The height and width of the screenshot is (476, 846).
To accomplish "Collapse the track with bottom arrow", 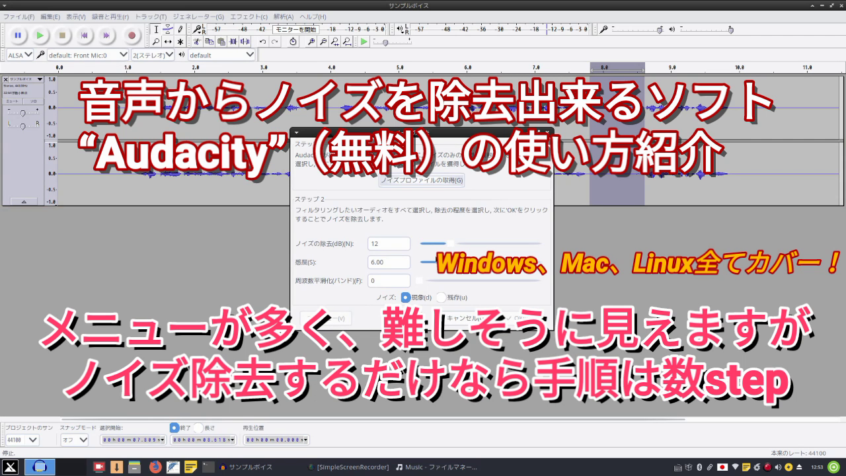I will pyautogui.click(x=24, y=201).
